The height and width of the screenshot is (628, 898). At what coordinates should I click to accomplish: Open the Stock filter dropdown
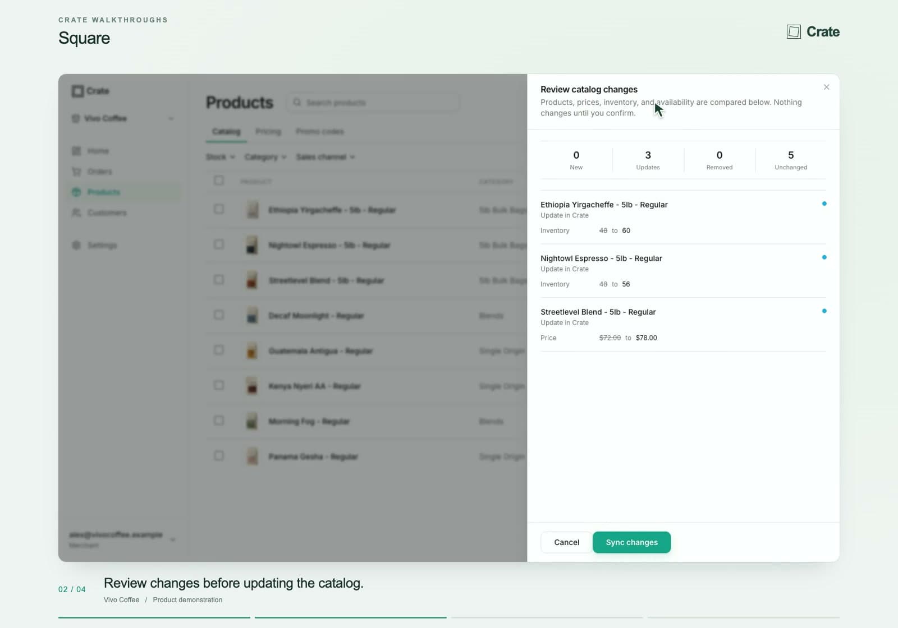coord(221,157)
